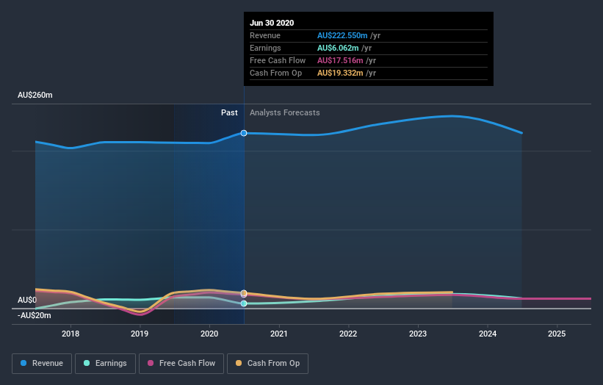Toggle the Free Cash Flow legend button
Screen dimensions: 603x385
tap(181, 364)
